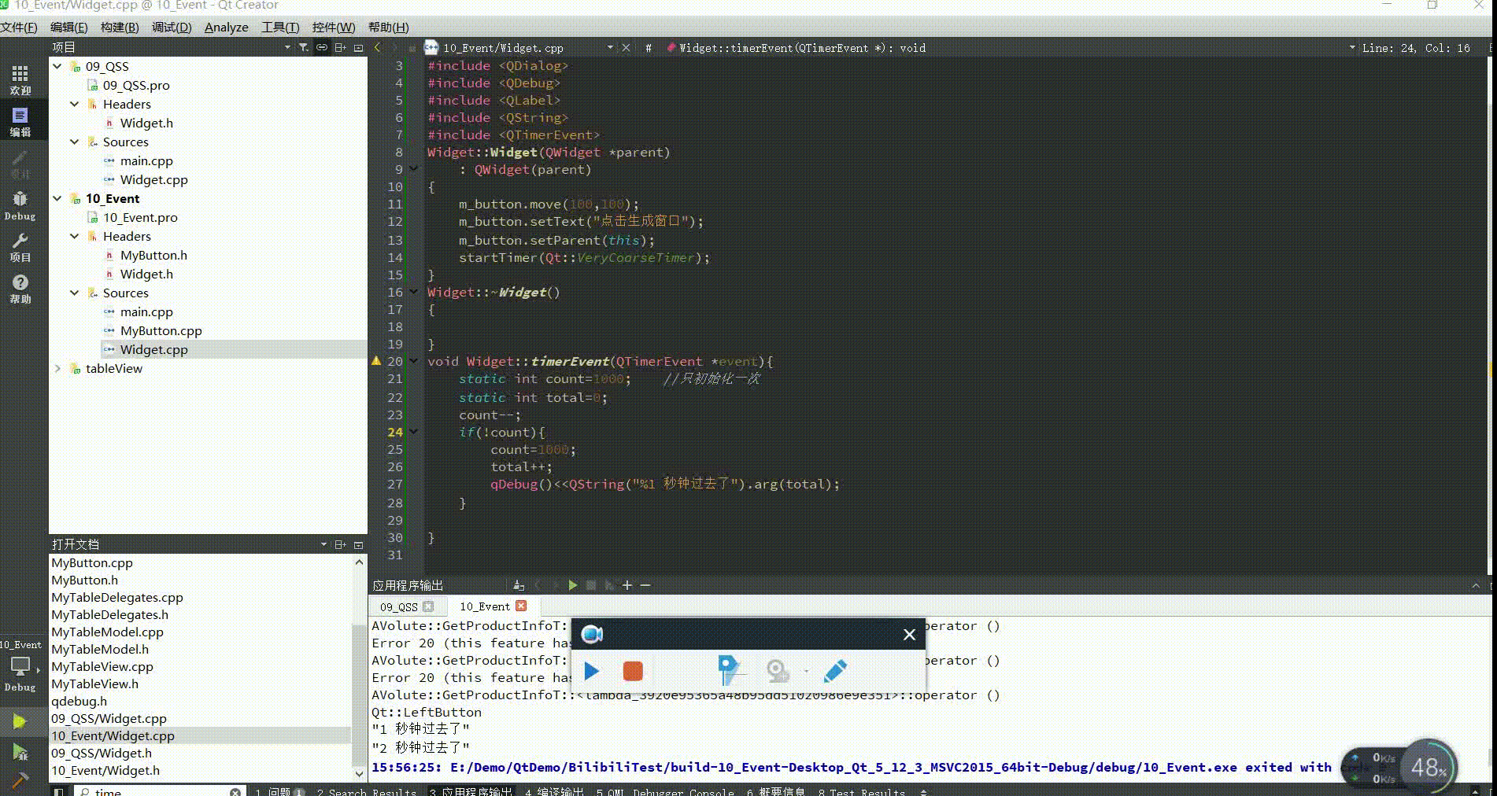
Task: Collapse Headers under 10_Event
Action: tap(75, 237)
